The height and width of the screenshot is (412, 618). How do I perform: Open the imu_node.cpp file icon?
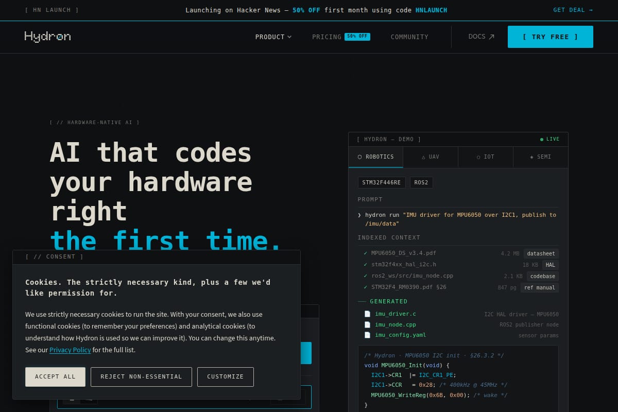click(x=367, y=324)
